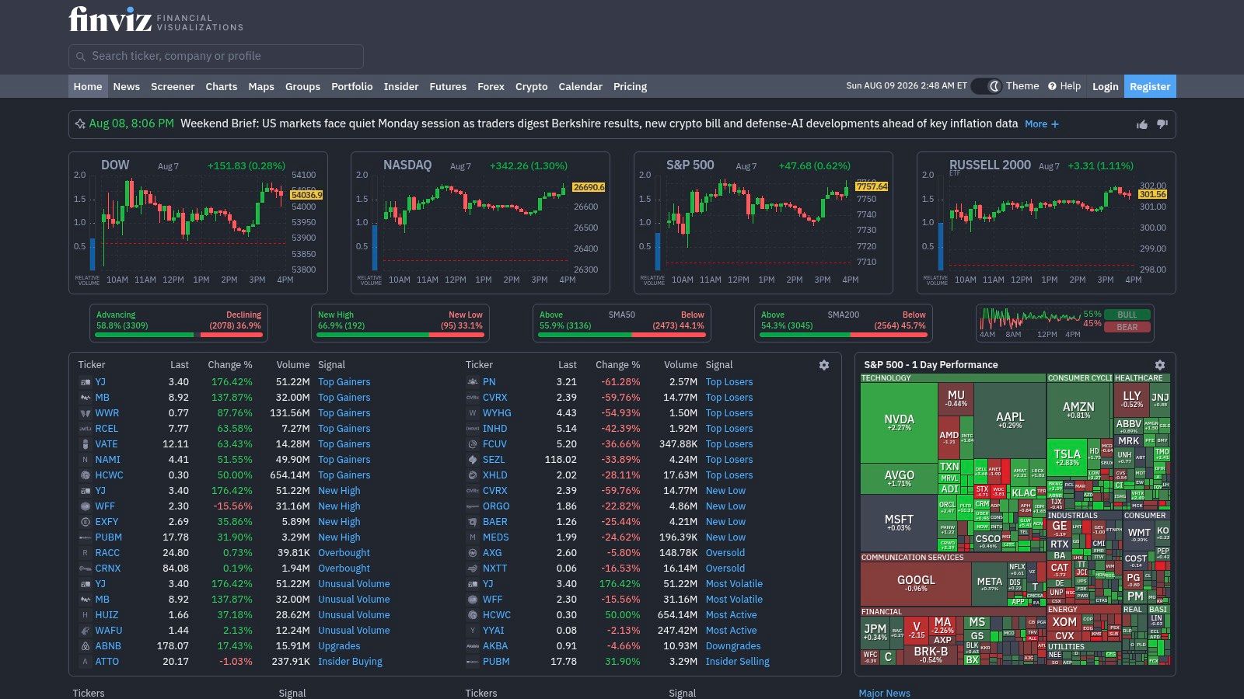Click the TSLA tile in heatmap
The image size is (1244, 699).
tap(1067, 457)
